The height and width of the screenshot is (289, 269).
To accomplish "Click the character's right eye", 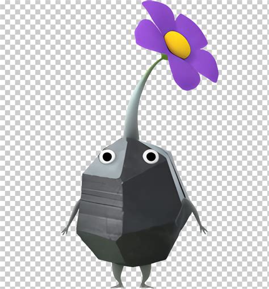I will tap(151, 156).
